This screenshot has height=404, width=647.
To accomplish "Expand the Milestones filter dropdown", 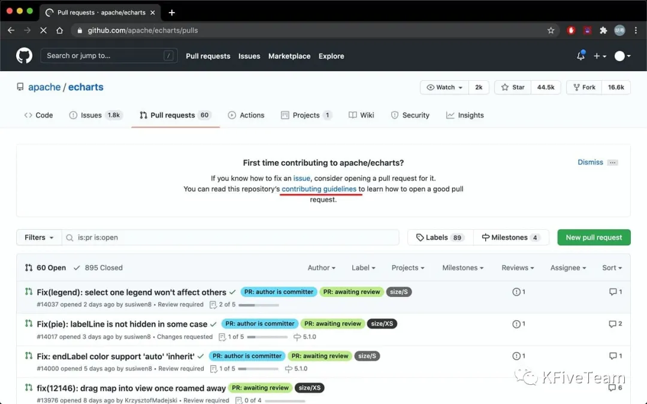I will tap(463, 268).
